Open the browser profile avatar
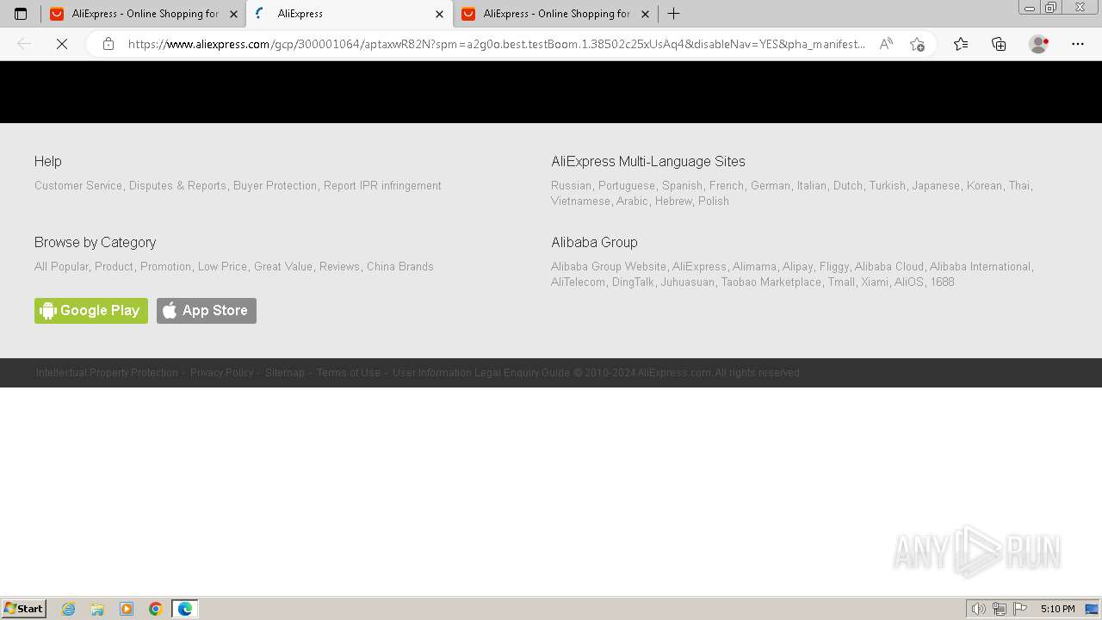1102x620 pixels. pos(1038,44)
